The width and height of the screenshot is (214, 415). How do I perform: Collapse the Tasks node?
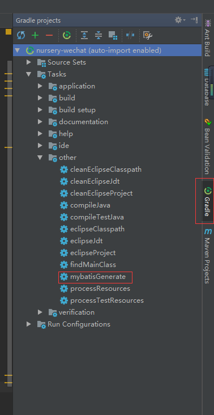point(29,74)
